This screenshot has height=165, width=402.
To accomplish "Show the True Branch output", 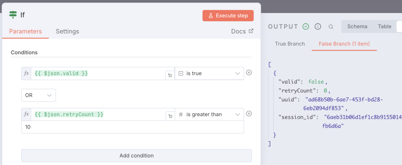I will [290, 44].
